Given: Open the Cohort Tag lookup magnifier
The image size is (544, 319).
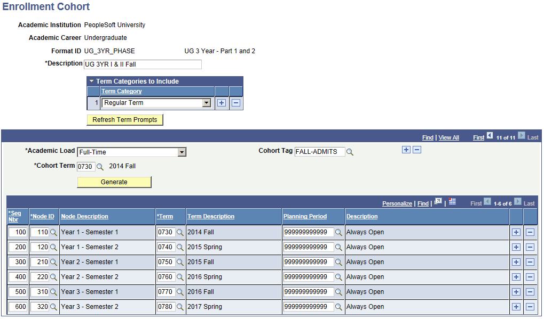Looking at the screenshot, I should (351, 152).
